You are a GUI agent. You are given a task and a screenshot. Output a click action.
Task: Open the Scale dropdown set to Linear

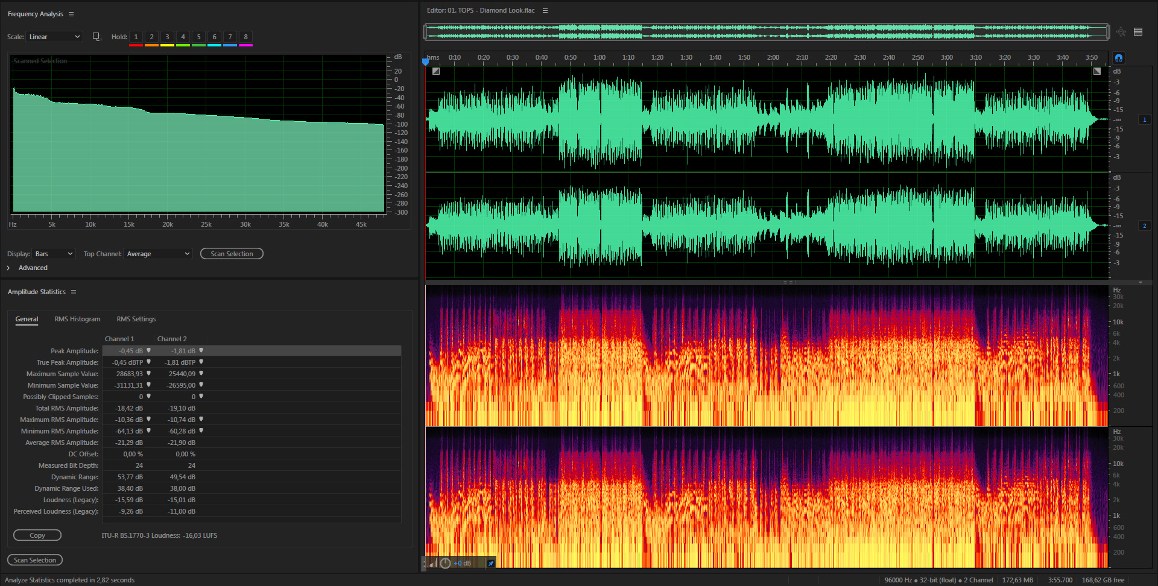point(54,37)
